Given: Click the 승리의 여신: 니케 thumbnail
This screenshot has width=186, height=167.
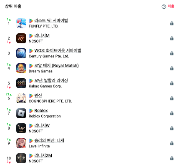Looking at the screenshot, I should (x=21, y=143).
